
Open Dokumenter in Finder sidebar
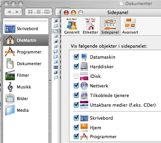click(26, 64)
